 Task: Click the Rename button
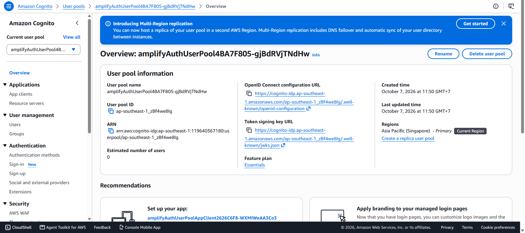coord(443,54)
